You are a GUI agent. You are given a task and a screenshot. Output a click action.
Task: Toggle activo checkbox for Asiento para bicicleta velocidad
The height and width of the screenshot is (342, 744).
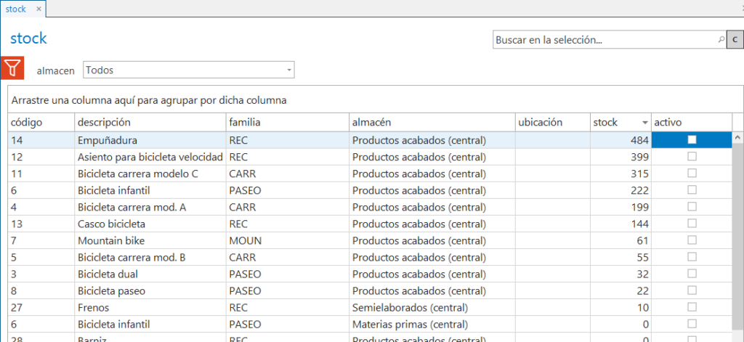tap(692, 156)
